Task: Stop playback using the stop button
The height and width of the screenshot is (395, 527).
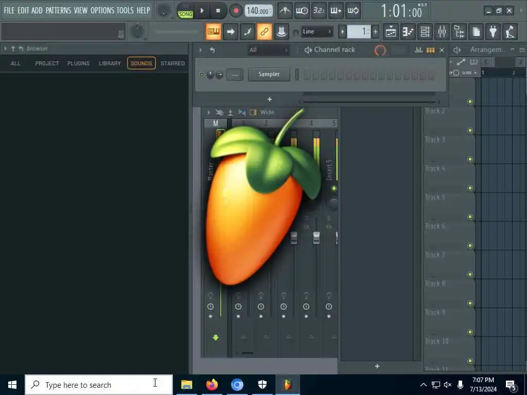Action: click(x=218, y=11)
